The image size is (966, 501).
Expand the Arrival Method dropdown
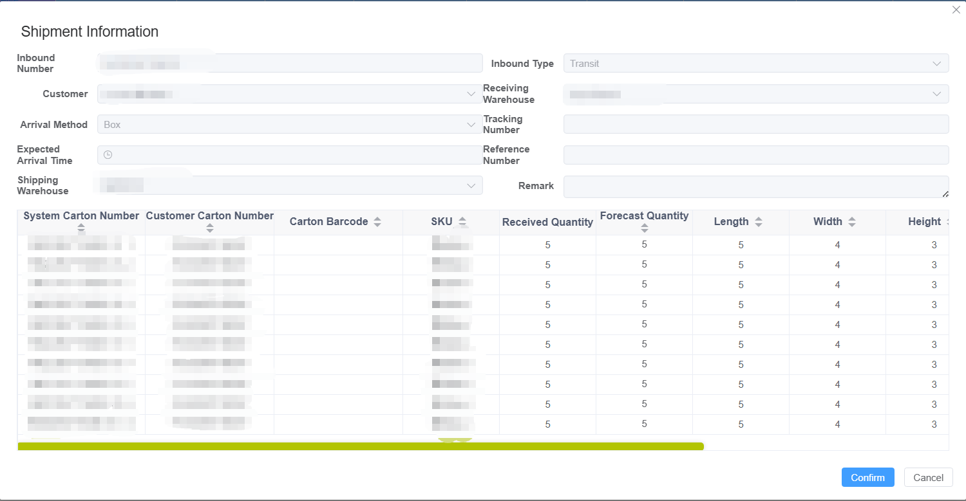point(290,124)
